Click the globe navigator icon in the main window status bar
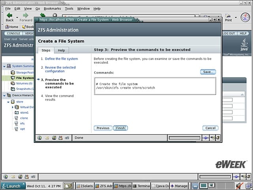The width and height of the screenshot is (253, 190). [6, 177]
